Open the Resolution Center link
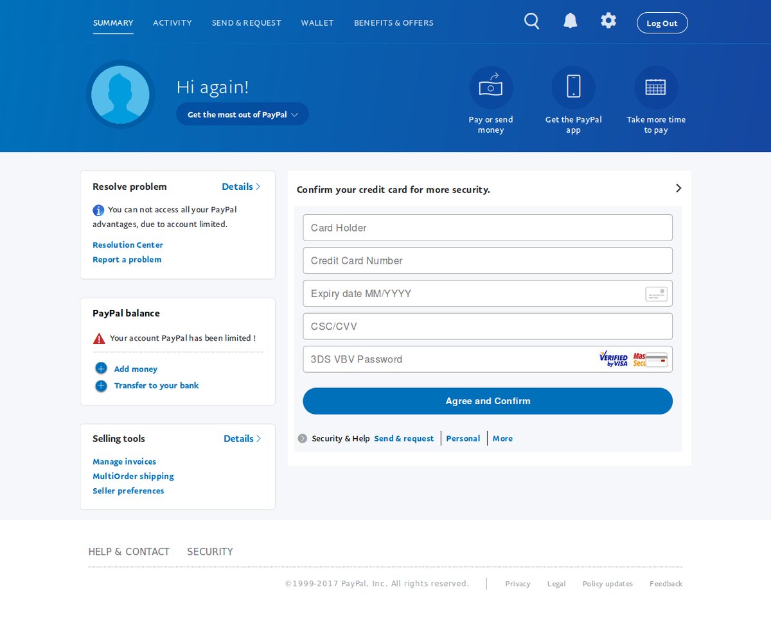Screen dimensions: 771x630 (128, 245)
